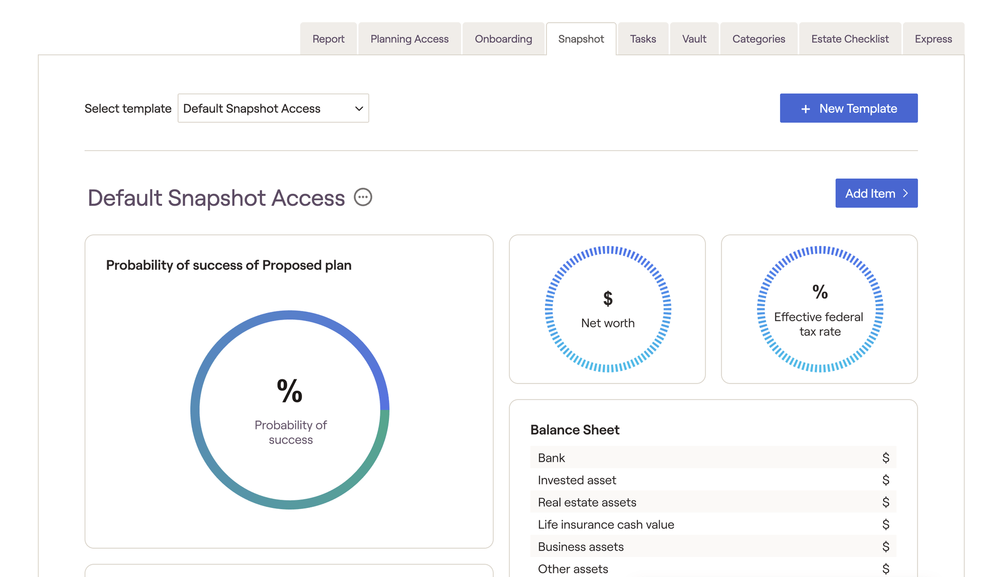This screenshot has height=577, width=988.
Task: Switch to the Report tab
Action: (328, 39)
